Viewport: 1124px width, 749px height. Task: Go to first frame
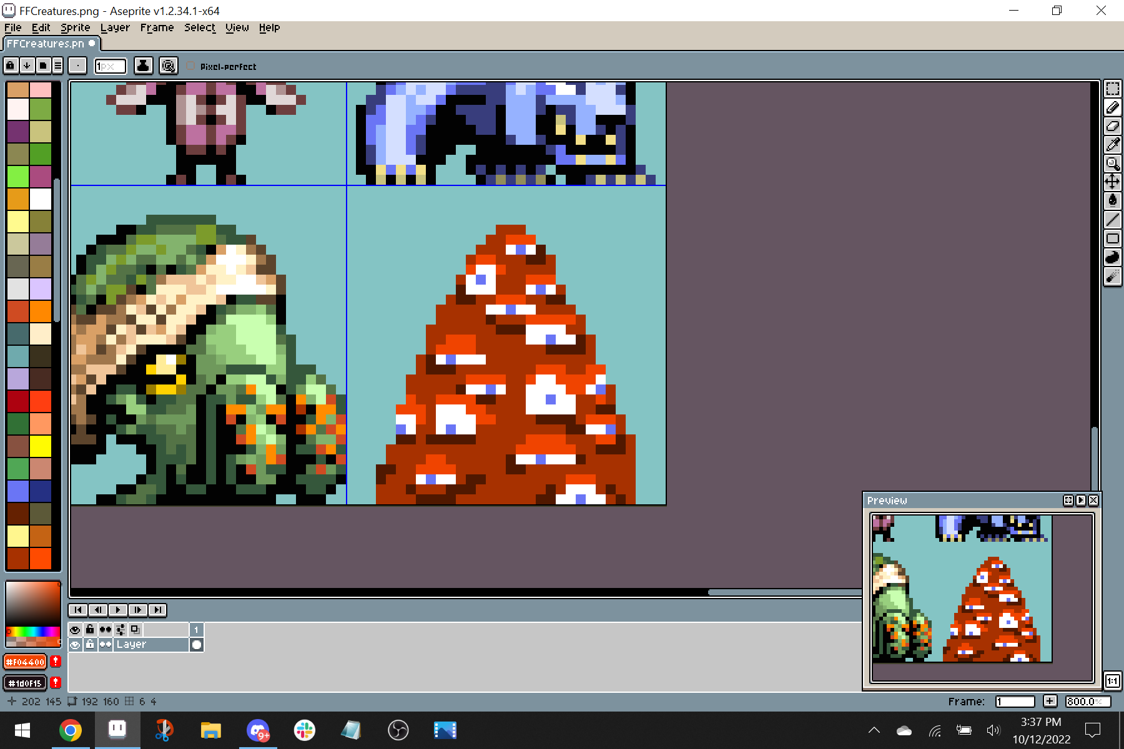coord(78,610)
